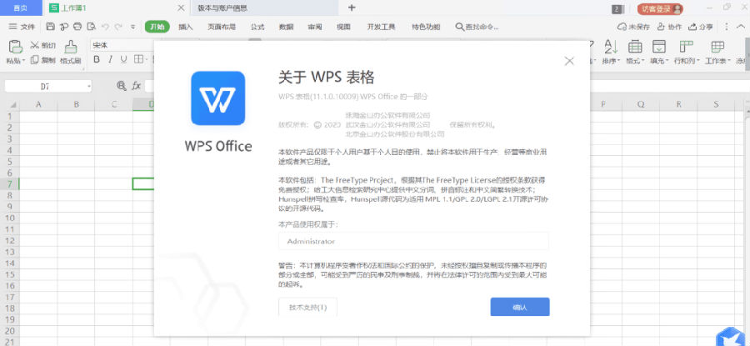Switch to the Developer Tools (开发工具) tab

point(381,27)
